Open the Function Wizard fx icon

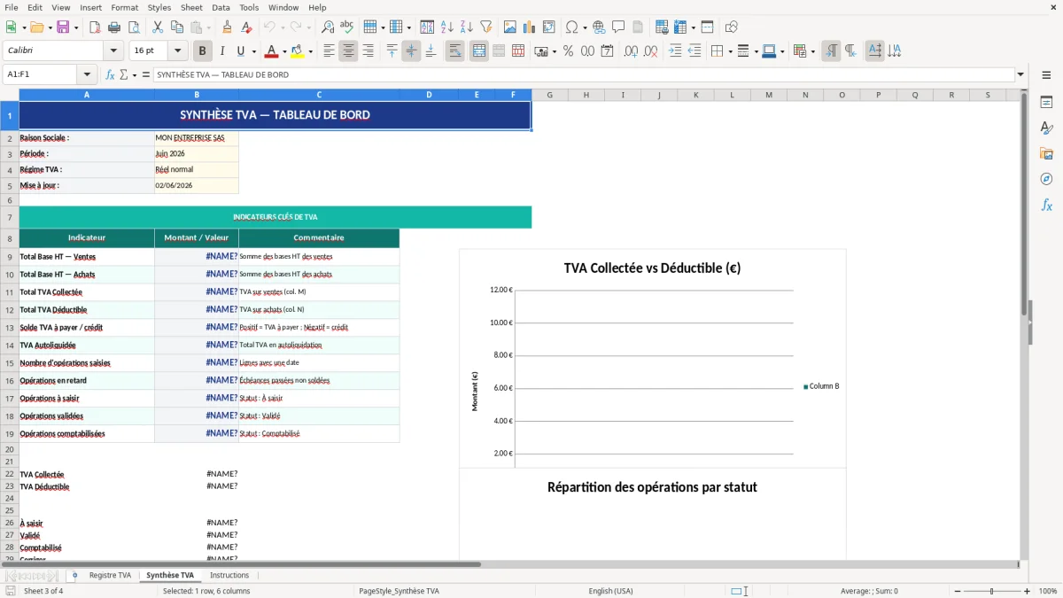(110, 75)
